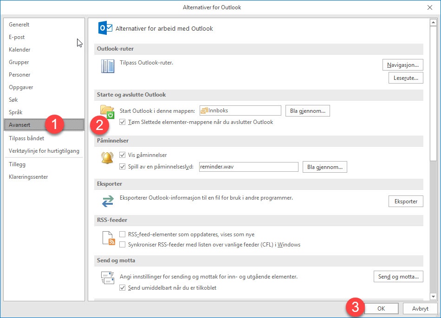
Task: Click the reminder bell icon
Action: pyautogui.click(x=107, y=158)
